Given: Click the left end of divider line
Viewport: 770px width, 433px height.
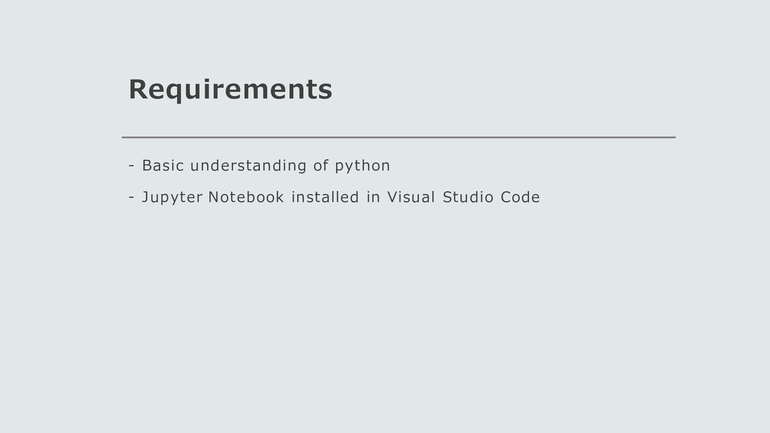Looking at the screenshot, I should 124,137.
